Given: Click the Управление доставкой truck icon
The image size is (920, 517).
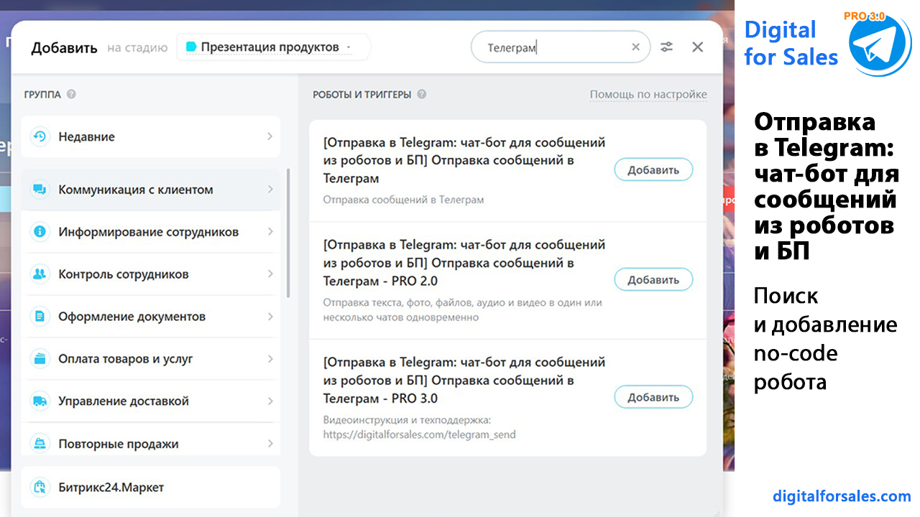Looking at the screenshot, I should pos(40,401).
